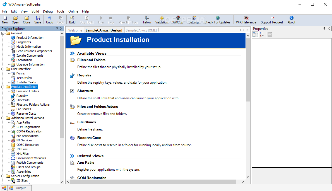This screenshot has height=191, width=332.
Task: Click the content vertical scrollbar thumb
Action: pyautogui.click(x=248, y=70)
